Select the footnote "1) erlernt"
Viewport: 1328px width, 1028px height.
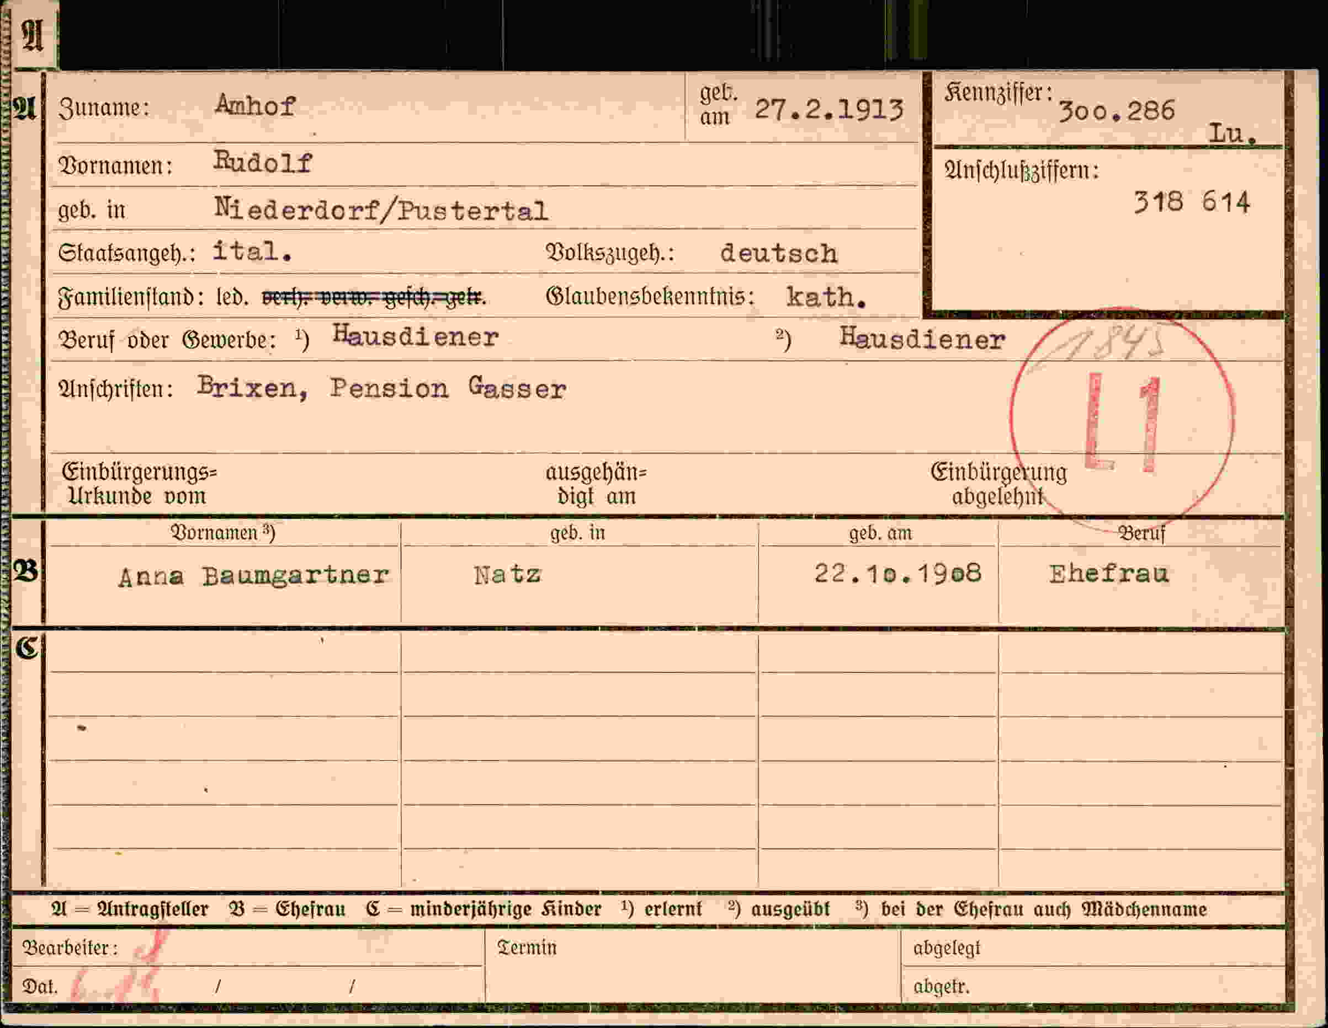pos(662,909)
